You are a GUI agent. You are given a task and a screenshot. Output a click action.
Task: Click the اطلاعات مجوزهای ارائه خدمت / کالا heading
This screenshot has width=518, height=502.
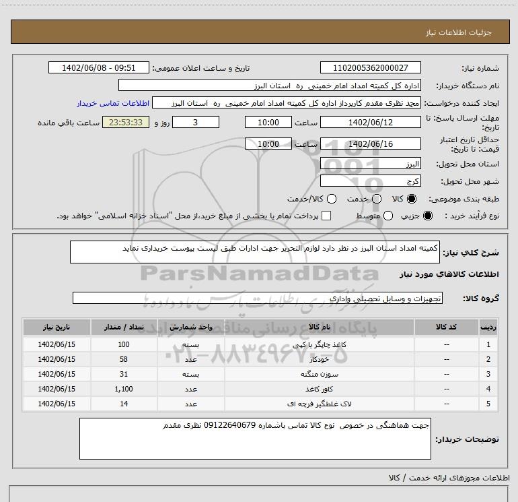pyautogui.click(x=449, y=478)
